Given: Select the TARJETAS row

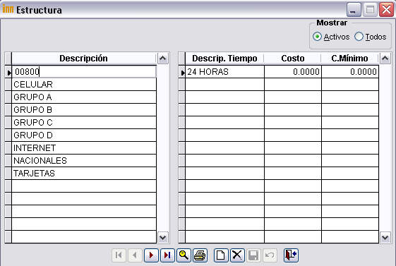Looking at the screenshot, I should pos(84,174).
